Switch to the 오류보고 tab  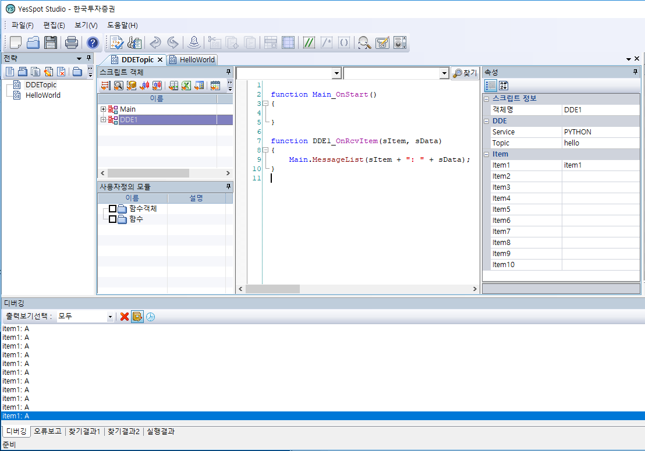coord(48,431)
